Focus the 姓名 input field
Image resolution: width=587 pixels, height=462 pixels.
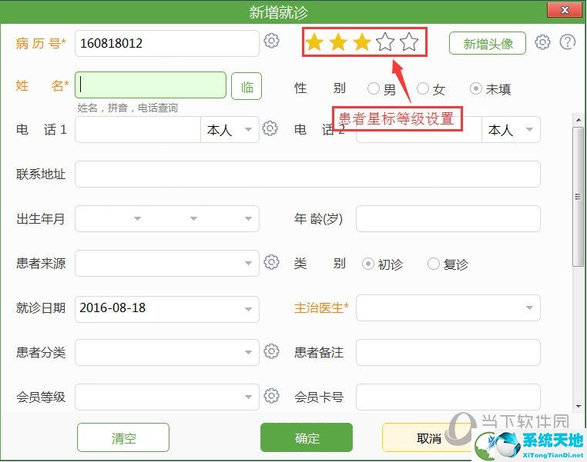[x=150, y=85]
